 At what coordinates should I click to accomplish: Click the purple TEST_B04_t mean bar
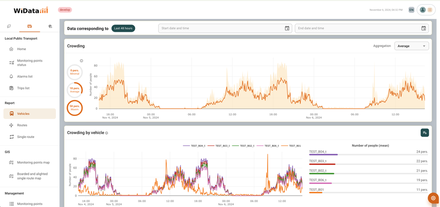(324, 155)
